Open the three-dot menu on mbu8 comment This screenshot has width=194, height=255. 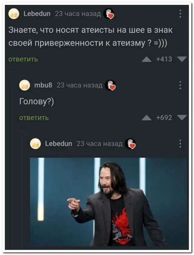point(180,85)
